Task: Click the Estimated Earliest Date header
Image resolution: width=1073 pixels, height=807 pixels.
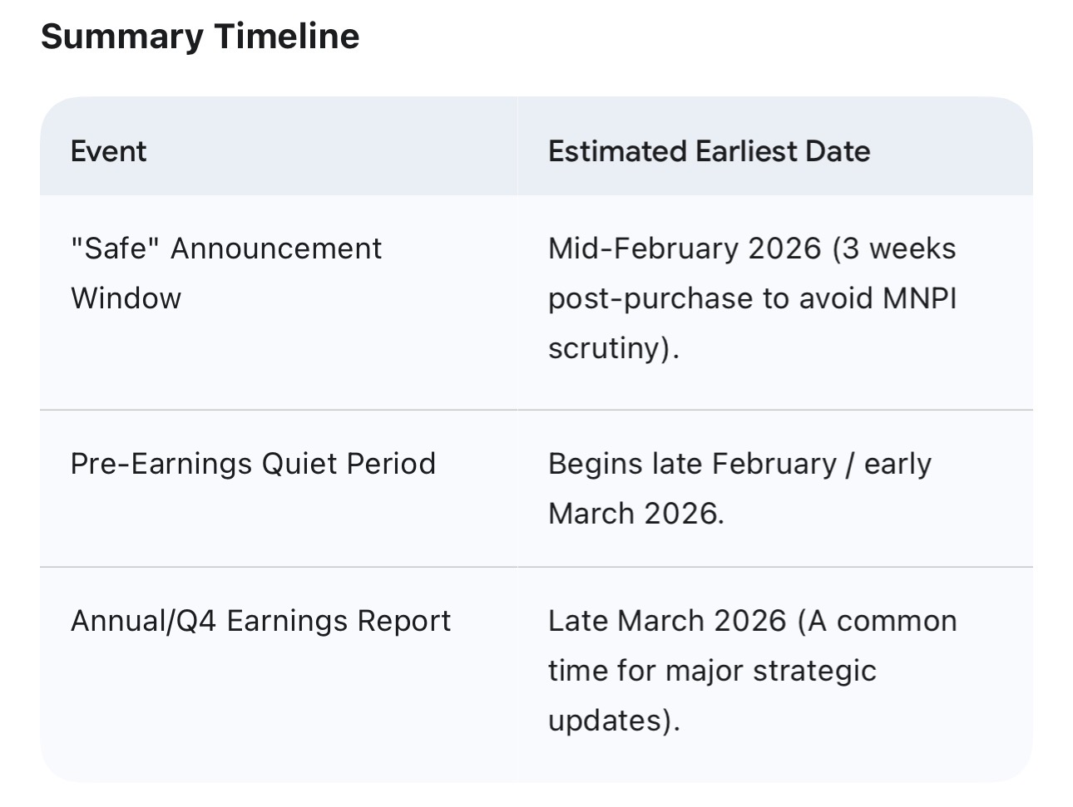Action: tap(709, 151)
